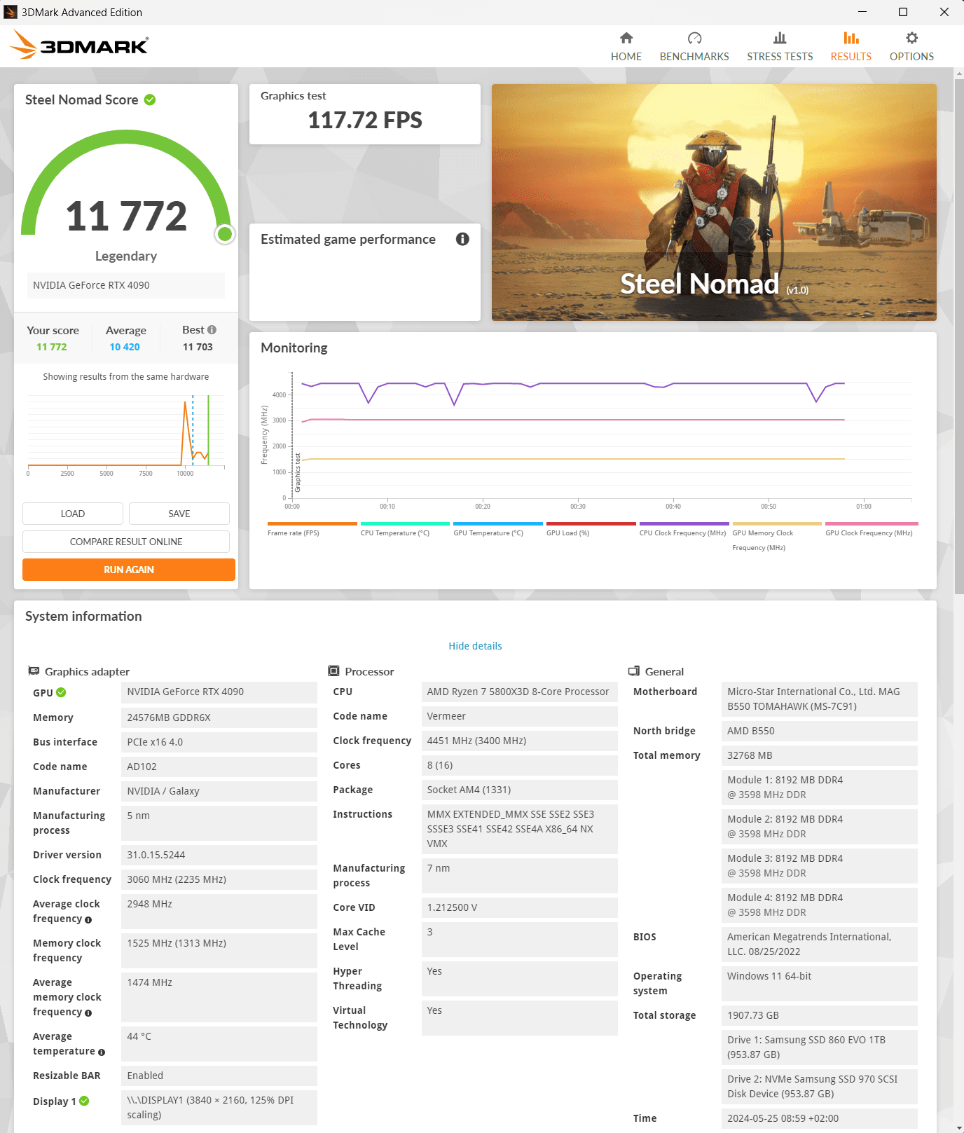Show info for Average memory clock frequency
The width and height of the screenshot is (964, 1133).
tap(88, 1012)
